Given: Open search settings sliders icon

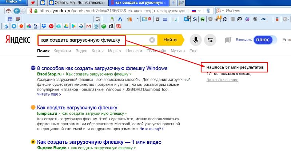Looking at the screenshot, I should 210,40.
